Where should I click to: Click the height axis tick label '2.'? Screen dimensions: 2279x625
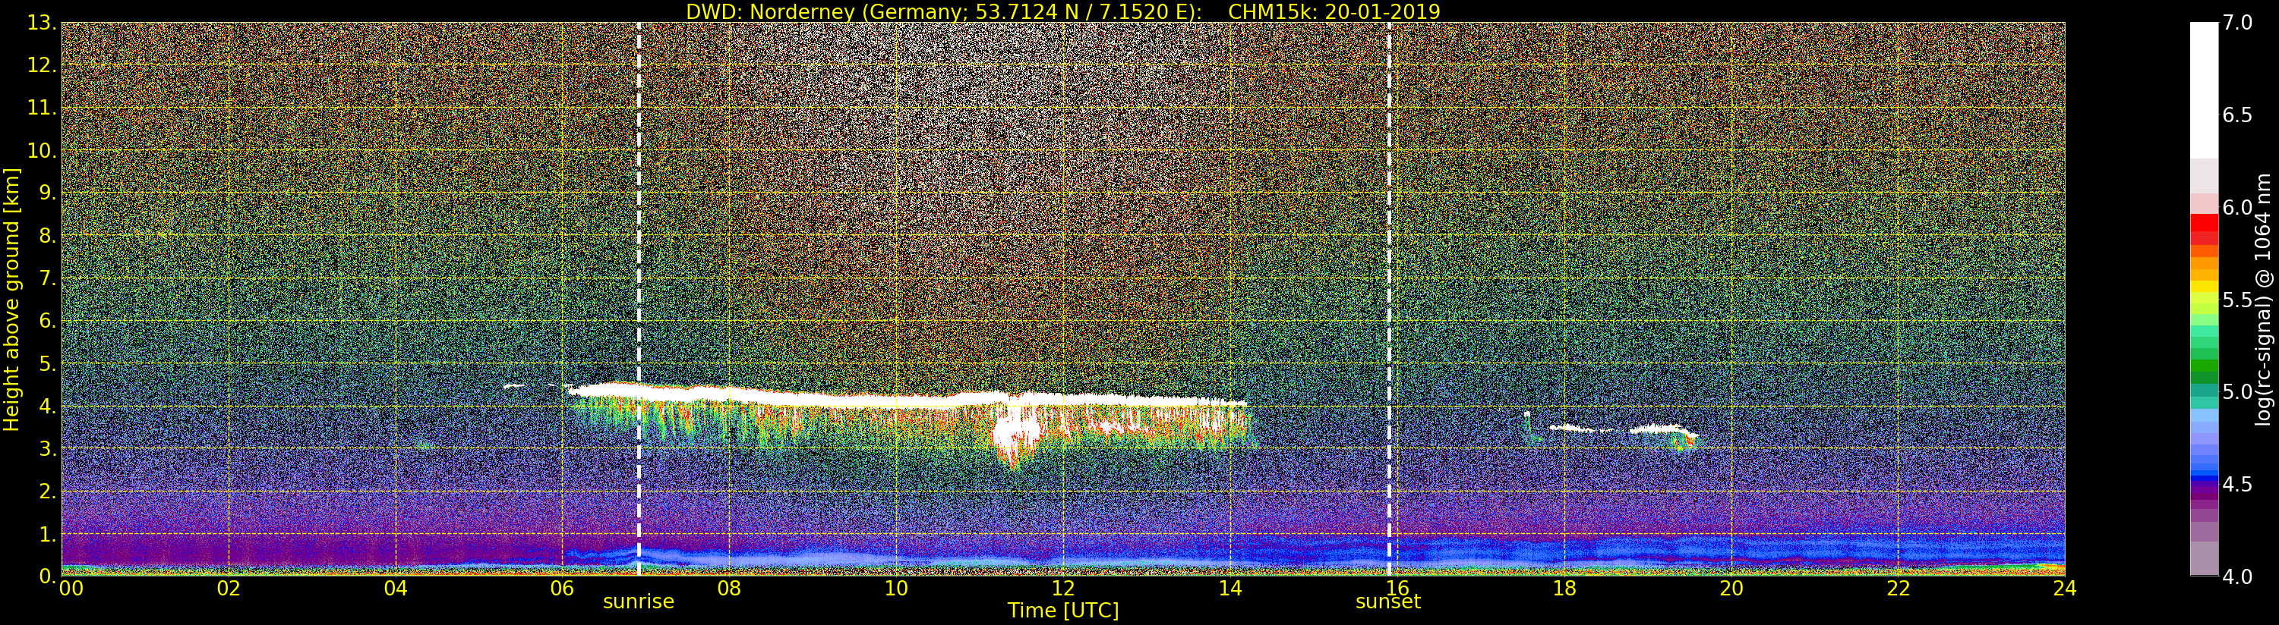pyautogui.click(x=48, y=492)
